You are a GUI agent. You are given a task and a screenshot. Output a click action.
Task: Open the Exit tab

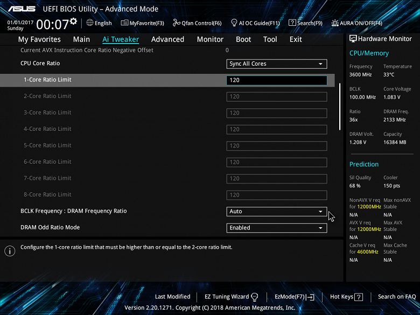(296, 39)
